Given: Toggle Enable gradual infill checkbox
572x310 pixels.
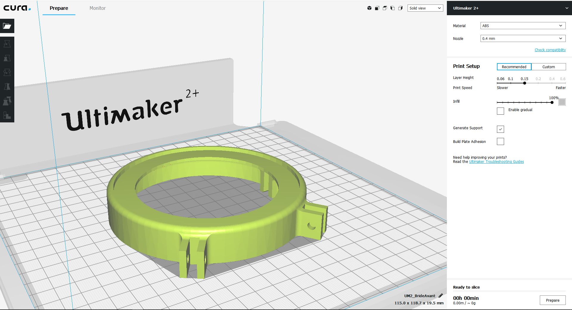Looking at the screenshot, I should pos(500,111).
